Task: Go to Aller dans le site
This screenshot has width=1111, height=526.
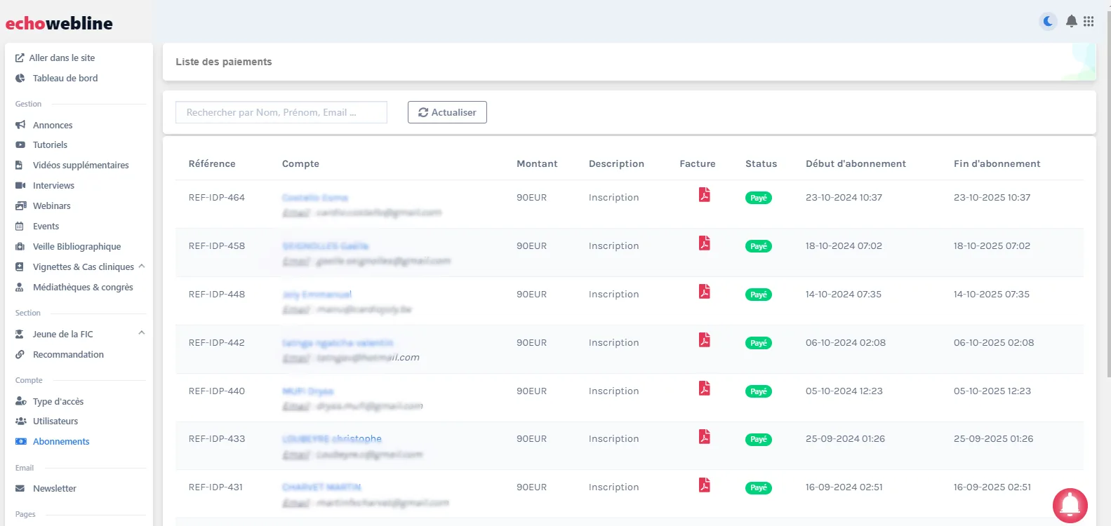Action: (x=55, y=58)
